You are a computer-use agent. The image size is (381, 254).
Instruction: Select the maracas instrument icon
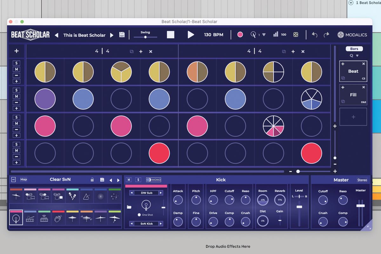72,196
